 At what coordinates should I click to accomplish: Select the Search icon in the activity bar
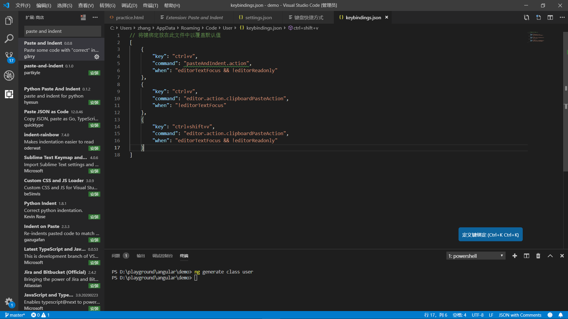(9, 38)
